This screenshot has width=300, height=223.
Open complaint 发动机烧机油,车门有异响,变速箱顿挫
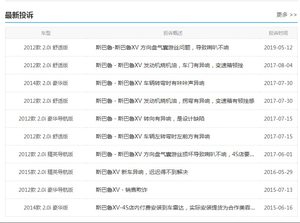click(170, 65)
